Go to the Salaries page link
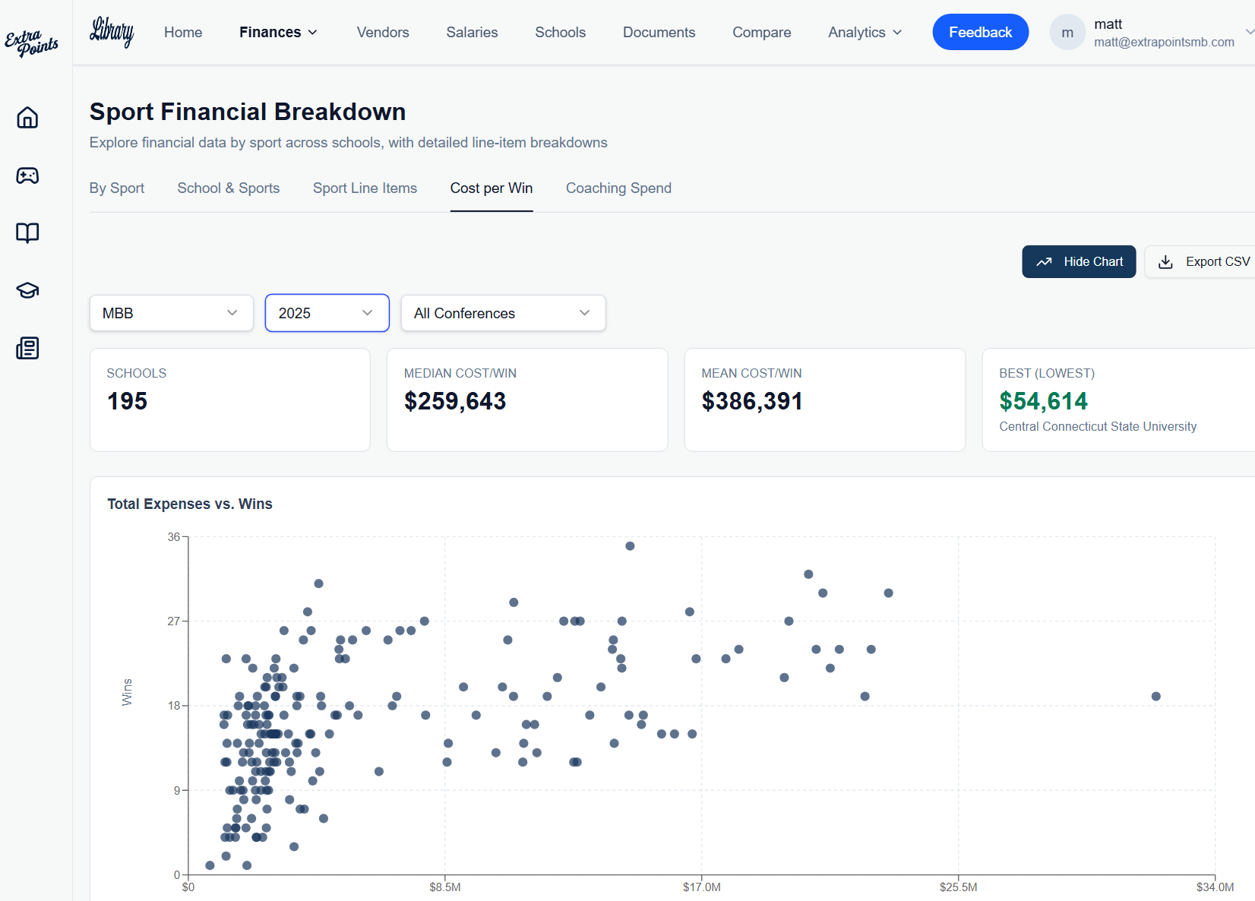Screen dimensions: 1255x901 (x=472, y=32)
